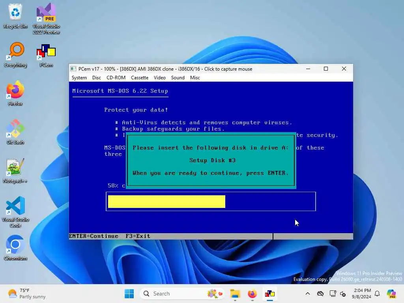Image resolution: width=404 pixels, height=303 pixels.
Task: Open the Windows Start menu
Action: tap(129, 294)
